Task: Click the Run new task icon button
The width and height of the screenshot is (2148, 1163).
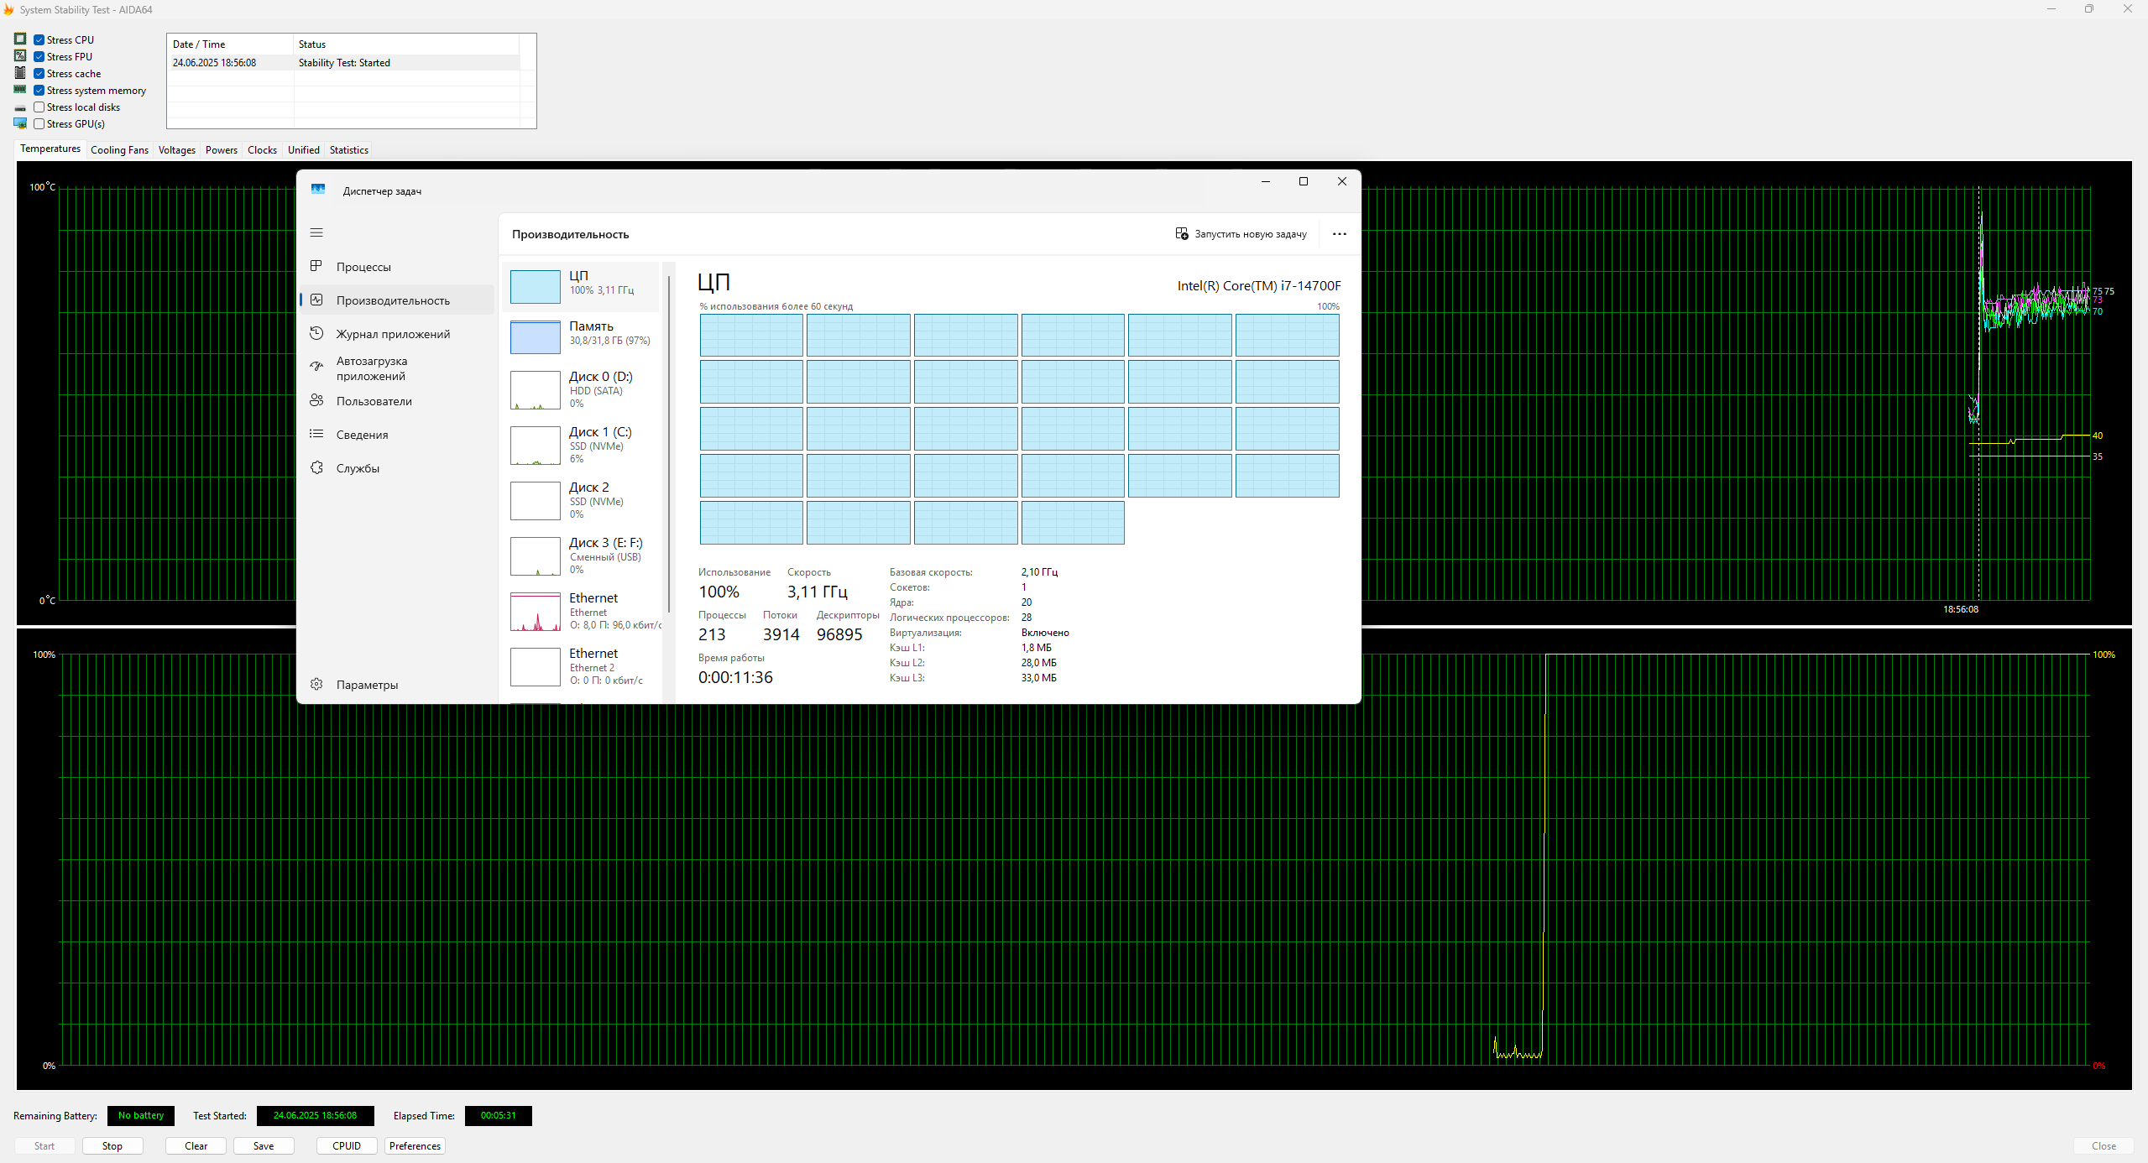Action: coord(1182,234)
